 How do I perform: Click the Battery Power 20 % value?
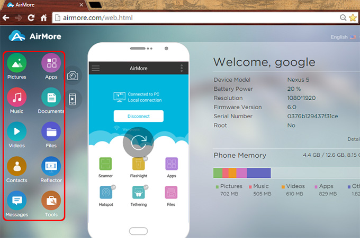point(294,89)
